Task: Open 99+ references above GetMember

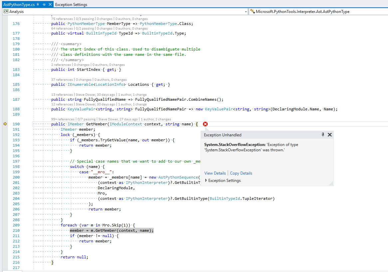Action: (63, 119)
